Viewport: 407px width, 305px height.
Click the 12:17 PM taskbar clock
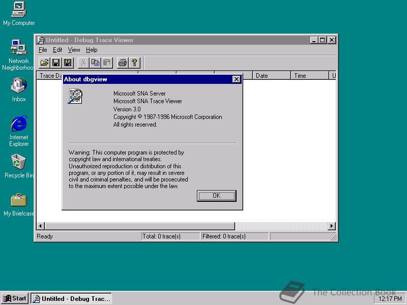point(390,299)
